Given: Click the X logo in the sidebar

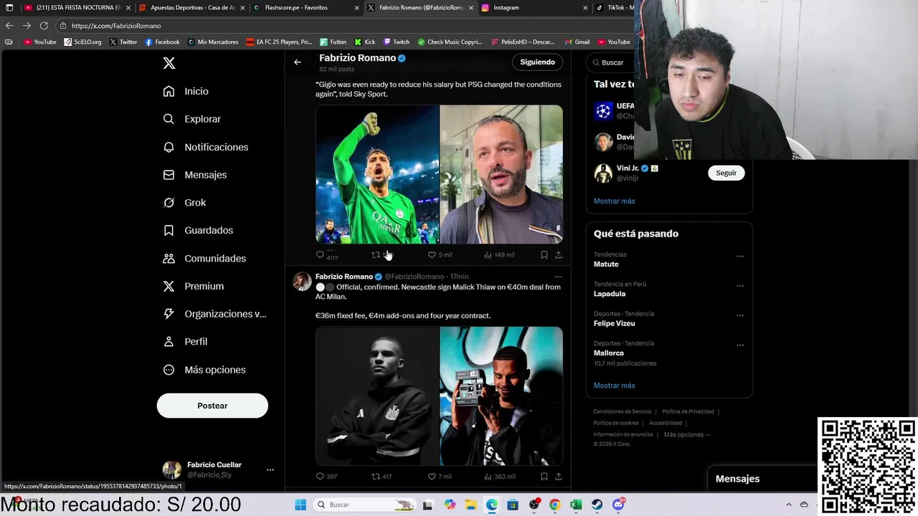Looking at the screenshot, I should click(x=169, y=63).
